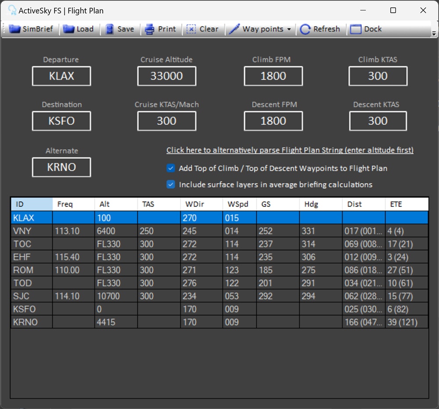
Task: Click the SimBrief folder icon in toolbar
Action: coord(15,29)
